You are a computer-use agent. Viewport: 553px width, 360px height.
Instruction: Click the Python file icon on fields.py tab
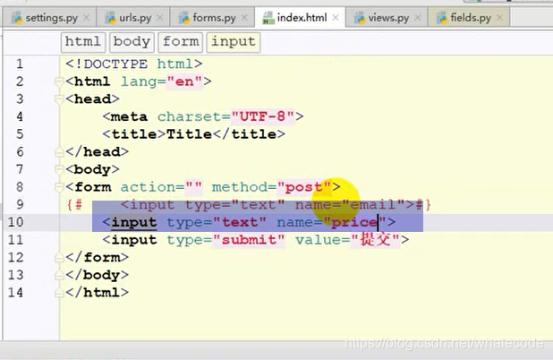coord(441,18)
